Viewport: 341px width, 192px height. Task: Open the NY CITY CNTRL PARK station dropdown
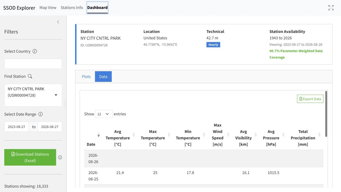(x=33, y=95)
